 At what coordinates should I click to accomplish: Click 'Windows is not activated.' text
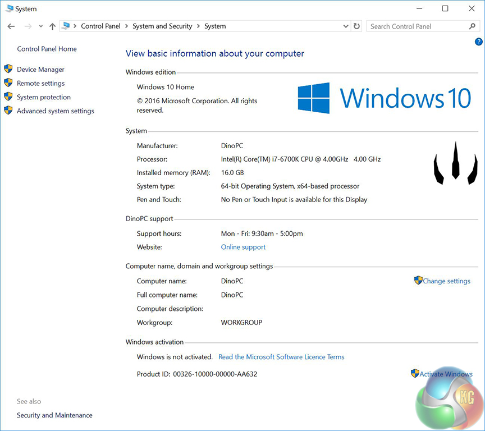(175, 357)
